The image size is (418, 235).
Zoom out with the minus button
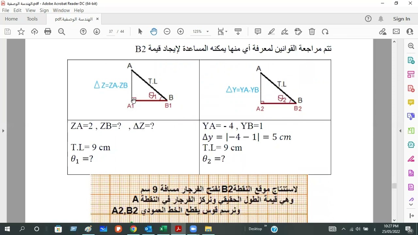(x=167, y=32)
